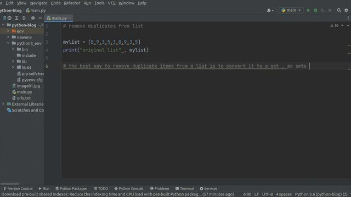Select Scratches and Consoles node
Viewport: 351px width, 197px height.
click(x=25, y=110)
